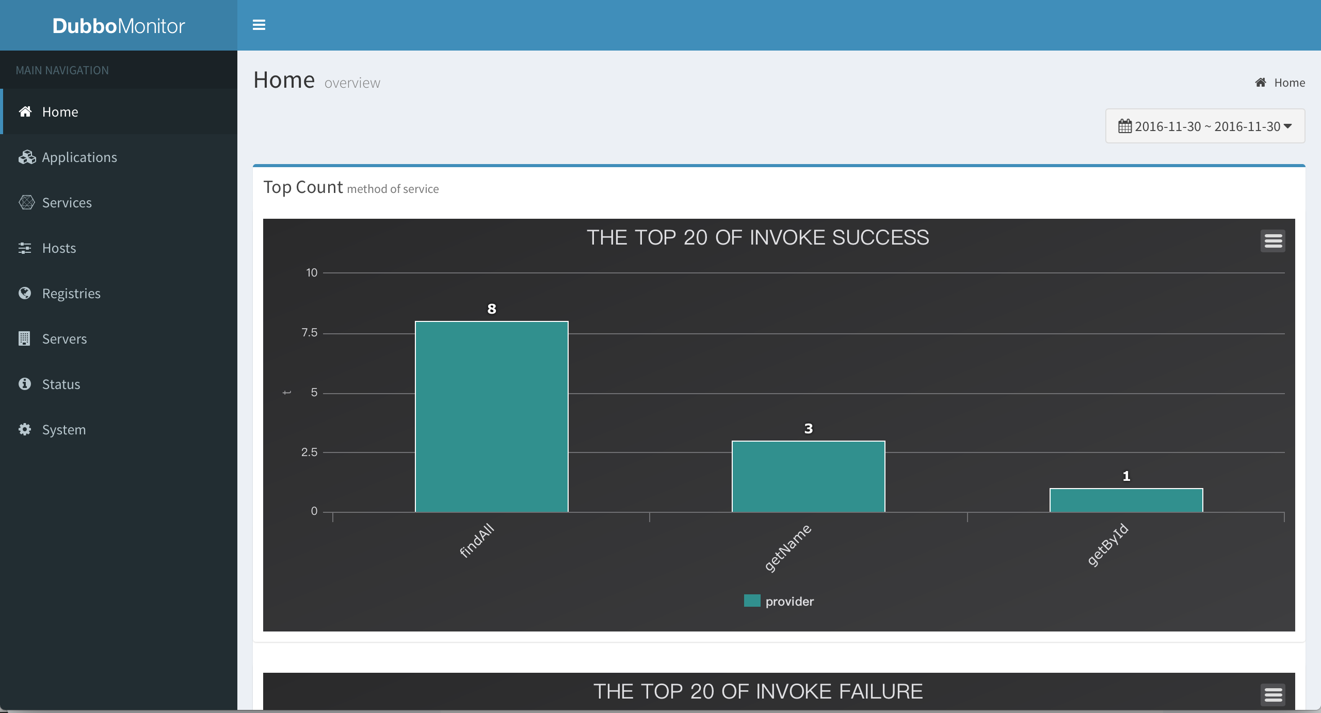This screenshot has height=713, width=1321.
Task: Click the Applications cubes icon
Action: coord(27,157)
